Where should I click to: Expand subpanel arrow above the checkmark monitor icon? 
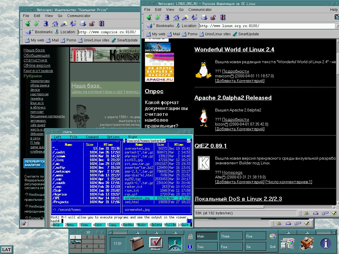pos(156,233)
